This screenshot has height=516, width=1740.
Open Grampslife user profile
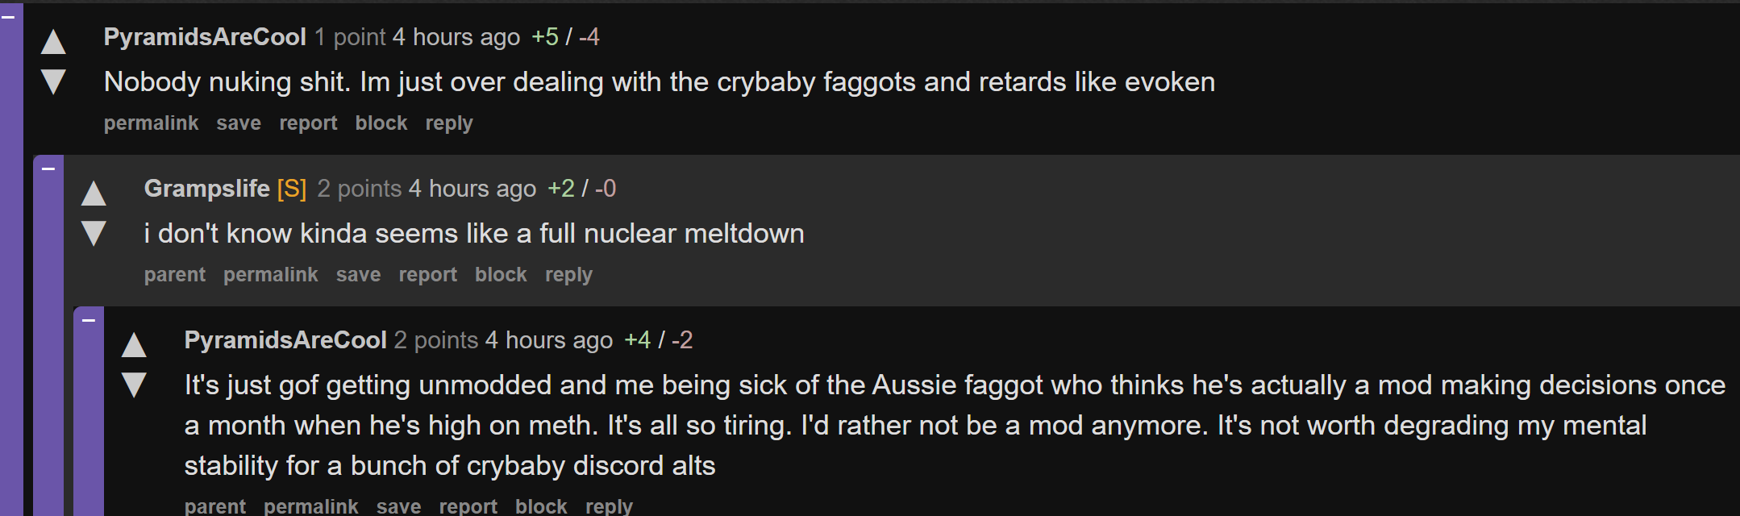206,189
